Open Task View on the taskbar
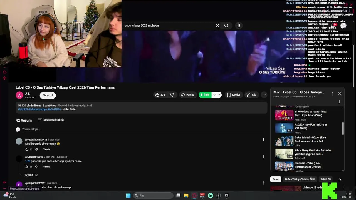The height and width of the screenshot is (200, 356). tap(178, 196)
